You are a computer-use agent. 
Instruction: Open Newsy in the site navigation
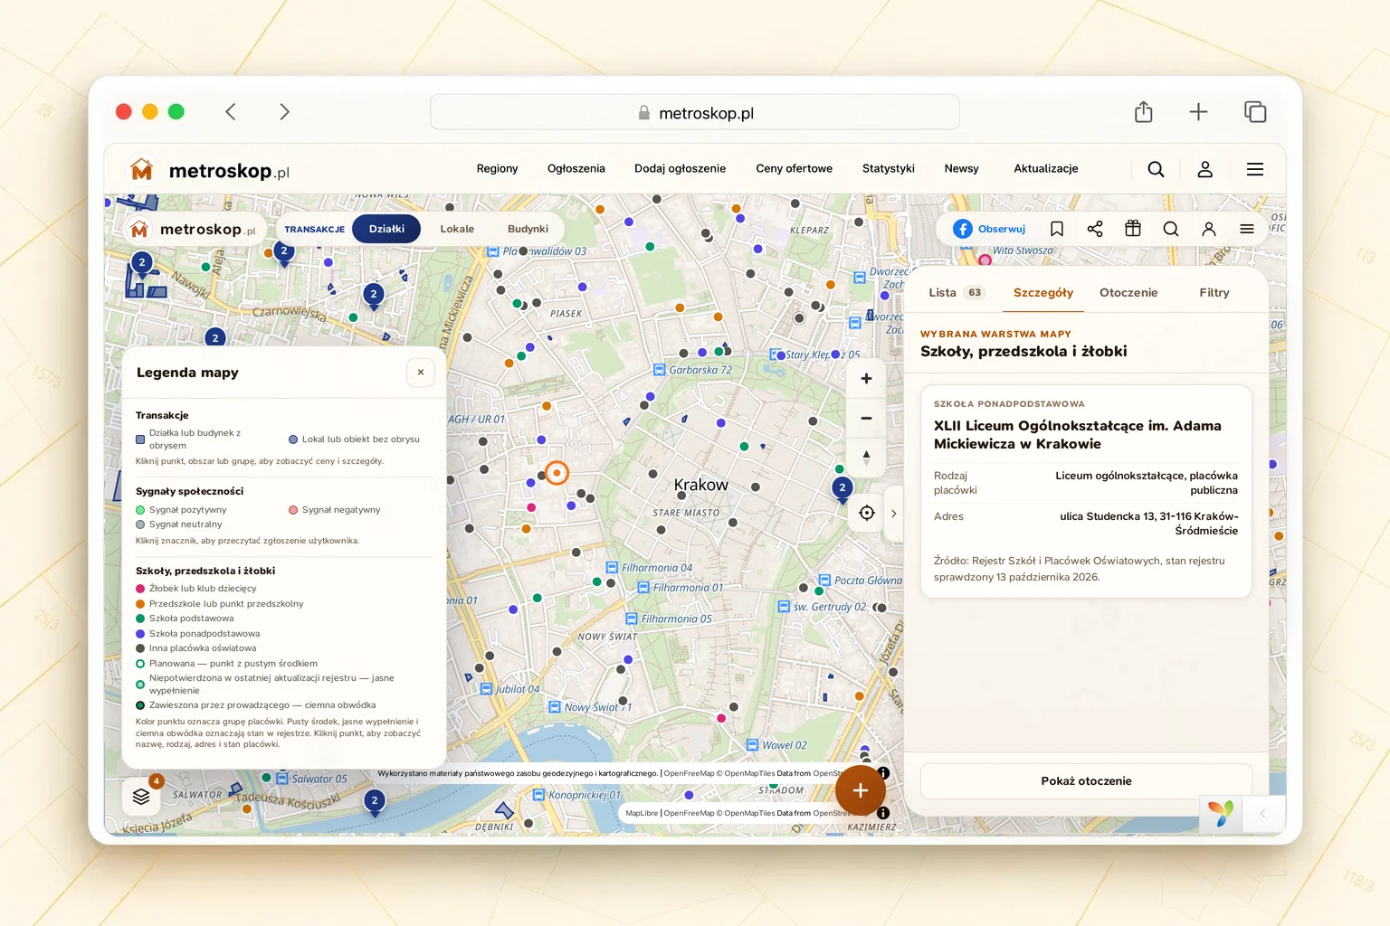961,168
